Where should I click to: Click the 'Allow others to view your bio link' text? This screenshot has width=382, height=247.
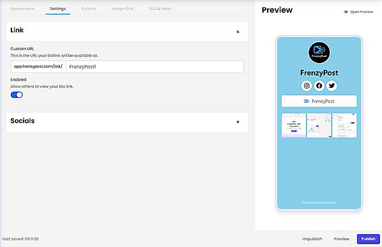42,87
